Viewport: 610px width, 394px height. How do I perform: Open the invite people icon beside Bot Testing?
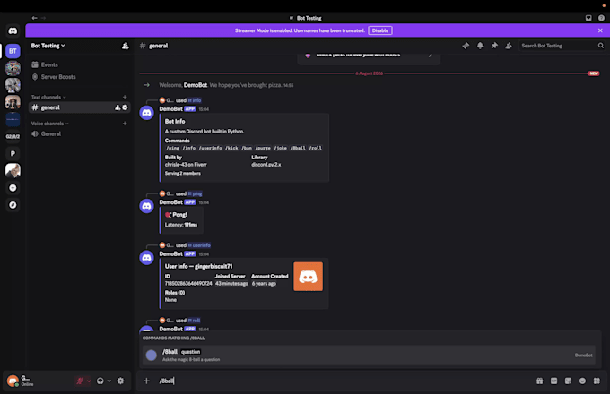pyautogui.click(x=125, y=46)
